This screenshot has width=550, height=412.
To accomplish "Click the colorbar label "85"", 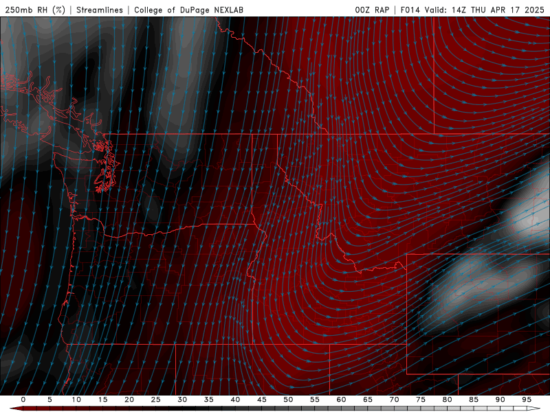I will 474,400.
